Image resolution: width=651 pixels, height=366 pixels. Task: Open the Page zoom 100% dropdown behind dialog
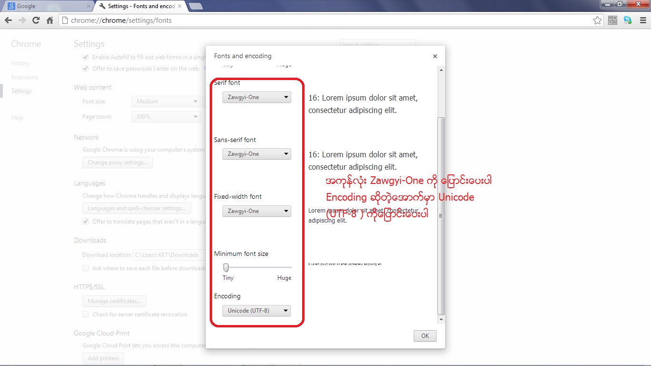165,117
